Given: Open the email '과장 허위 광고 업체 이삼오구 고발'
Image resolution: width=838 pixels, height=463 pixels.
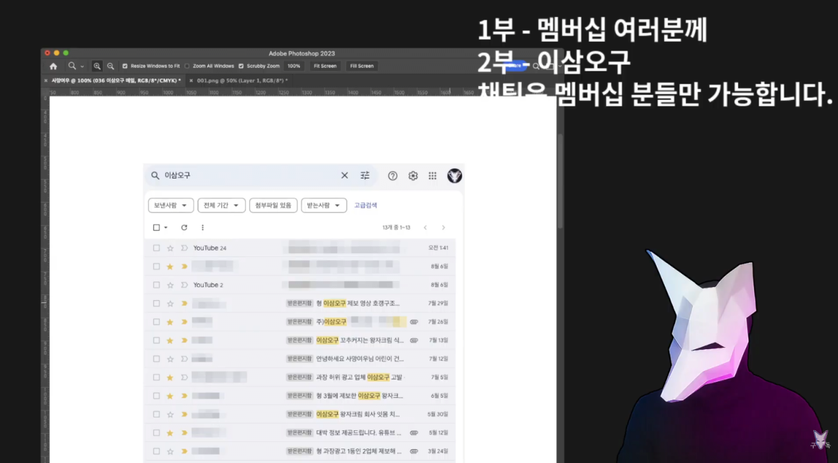Looking at the screenshot, I should [359, 377].
